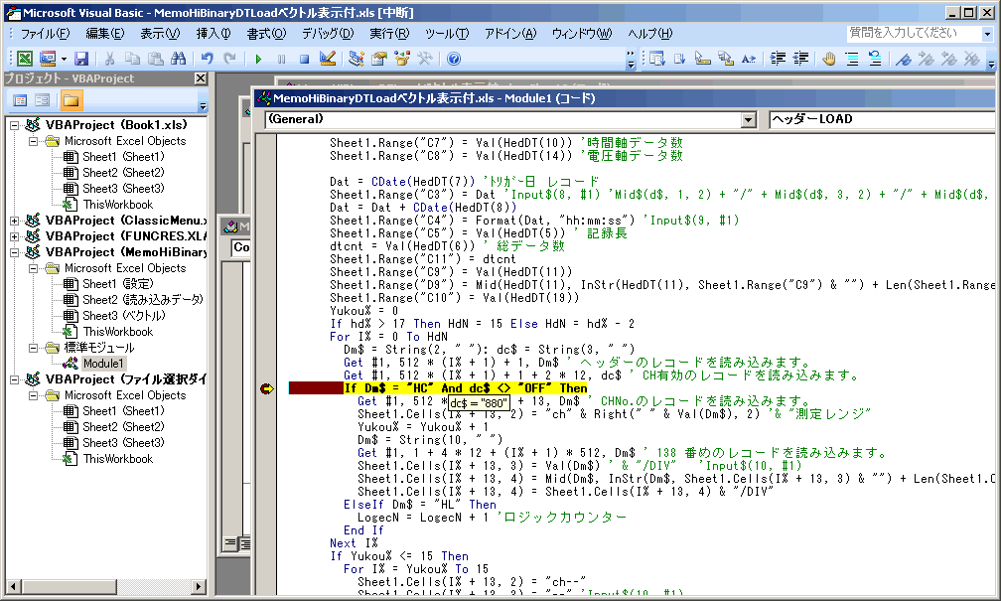Remove the breakpoint marker in the code margin
Image resolution: width=1001 pixels, height=601 pixels.
pos(265,388)
